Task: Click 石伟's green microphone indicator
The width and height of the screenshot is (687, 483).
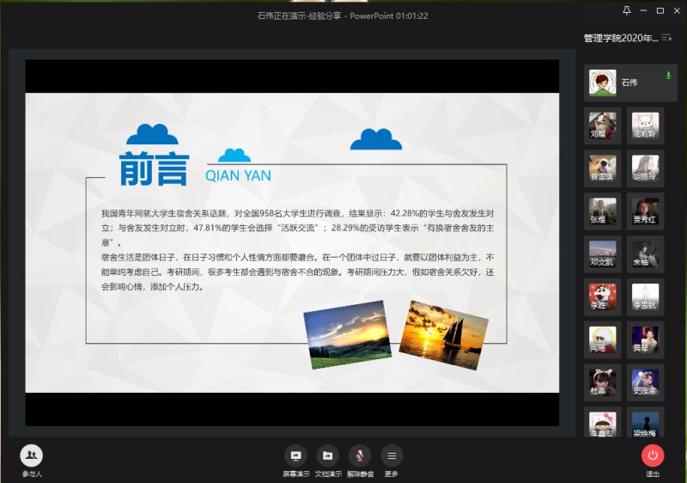Action: (x=668, y=76)
